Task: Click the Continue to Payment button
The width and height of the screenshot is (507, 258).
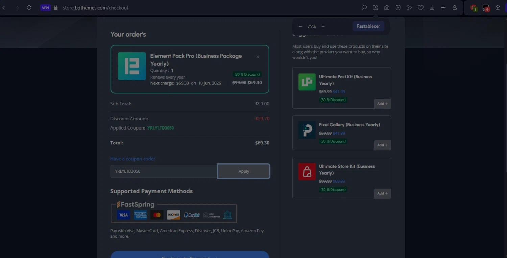Action: [190, 254]
